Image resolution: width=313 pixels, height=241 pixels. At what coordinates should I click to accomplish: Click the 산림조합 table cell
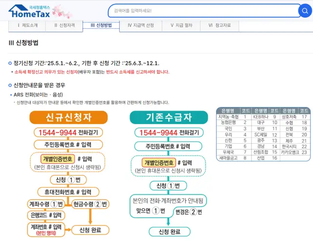tap(261, 152)
